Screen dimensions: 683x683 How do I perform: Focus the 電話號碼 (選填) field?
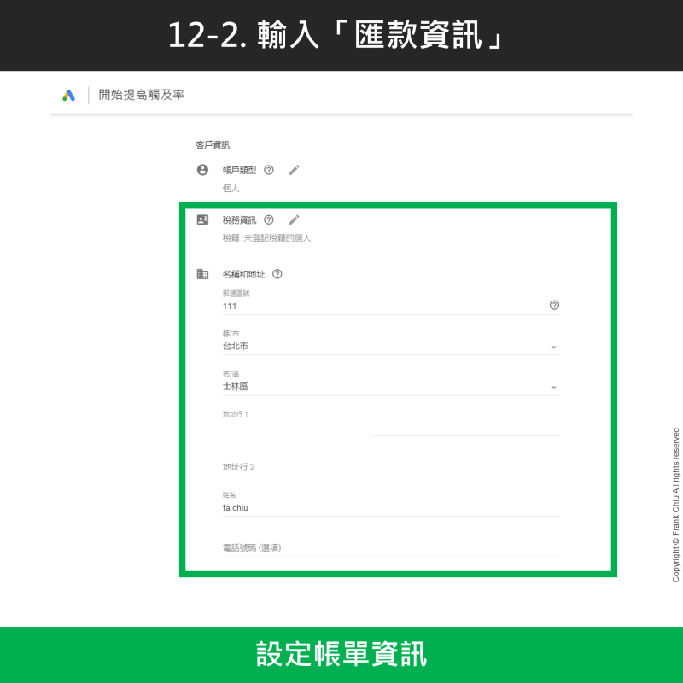(390, 547)
